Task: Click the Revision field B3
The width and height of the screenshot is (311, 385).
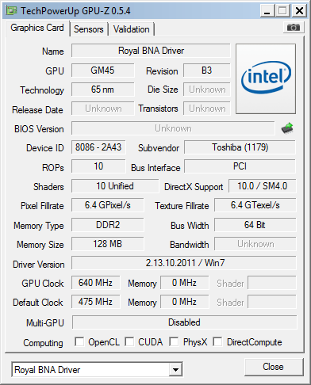Action: (206, 71)
